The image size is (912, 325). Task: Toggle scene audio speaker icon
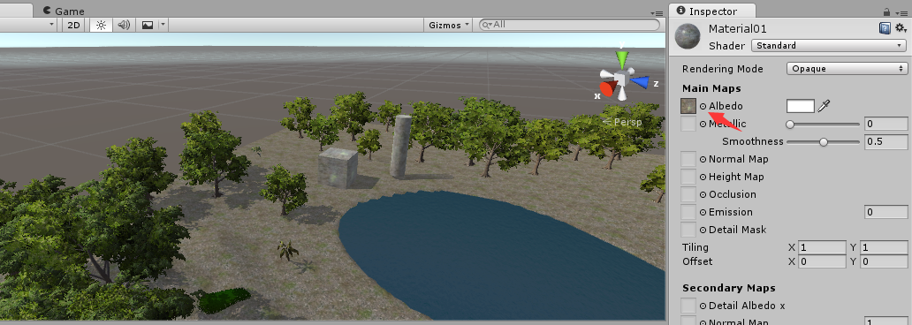124,25
